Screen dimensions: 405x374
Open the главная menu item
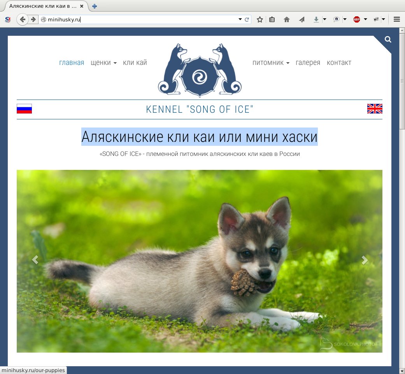coord(72,63)
